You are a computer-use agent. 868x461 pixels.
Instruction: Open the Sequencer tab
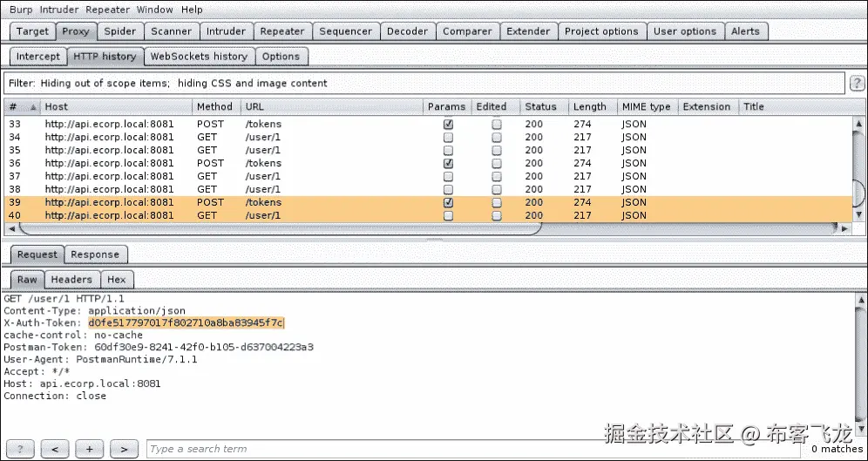pyautogui.click(x=346, y=31)
